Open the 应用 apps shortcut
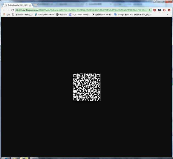Image resolution: width=173 pixels, height=159 pixels. (6, 15)
